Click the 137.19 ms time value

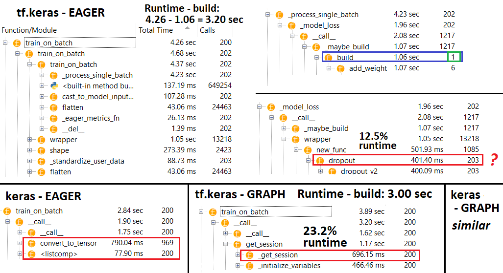click(x=180, y=85)
